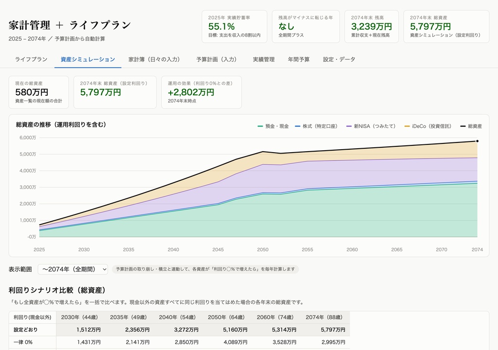Click the 現在の総資産 580万円 card

coord(39,92)
